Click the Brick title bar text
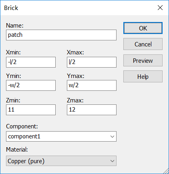 [x=11, y=8]
